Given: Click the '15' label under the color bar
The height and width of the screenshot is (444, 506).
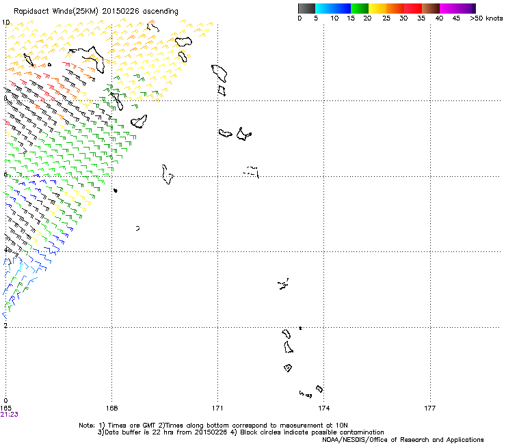Looking at the screenshot, I should pyautogui.click(x=351, y=18).
